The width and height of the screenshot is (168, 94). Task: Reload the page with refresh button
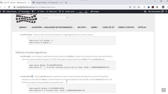point(9,7)
